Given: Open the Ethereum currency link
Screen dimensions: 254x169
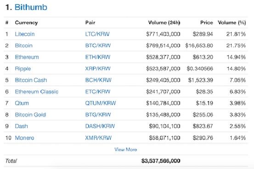Looking at the screenshot, I should tap(27, 57).
